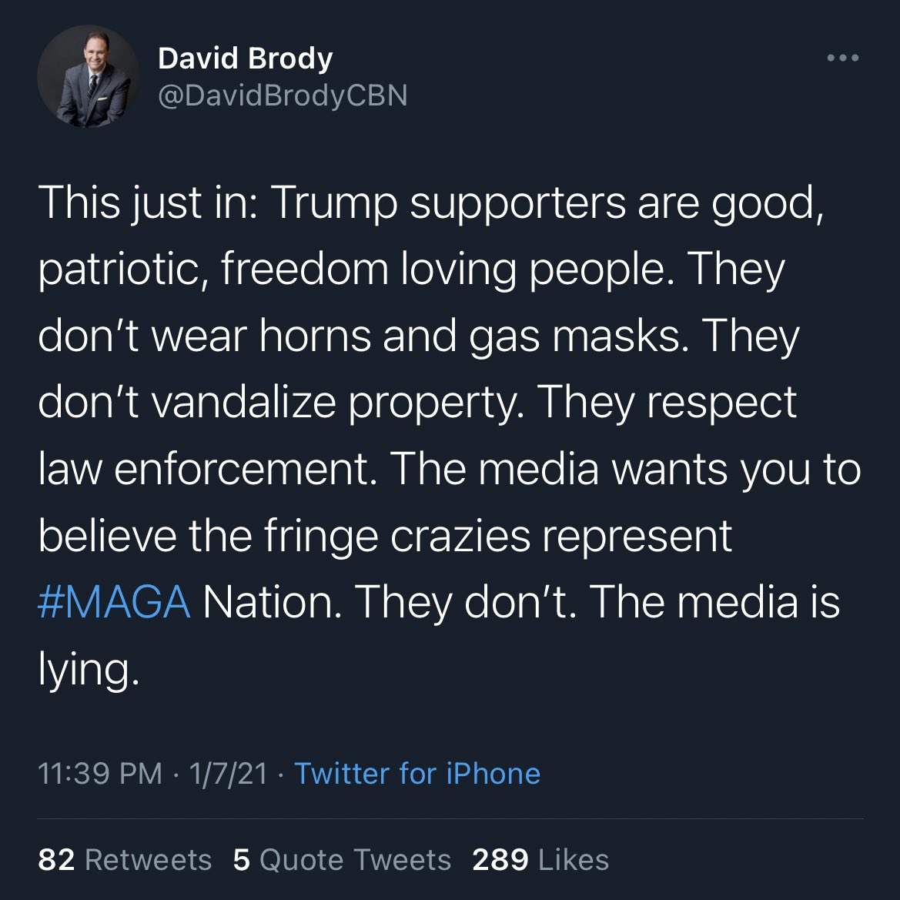Click David Brody's profile photo

[89, 77]
